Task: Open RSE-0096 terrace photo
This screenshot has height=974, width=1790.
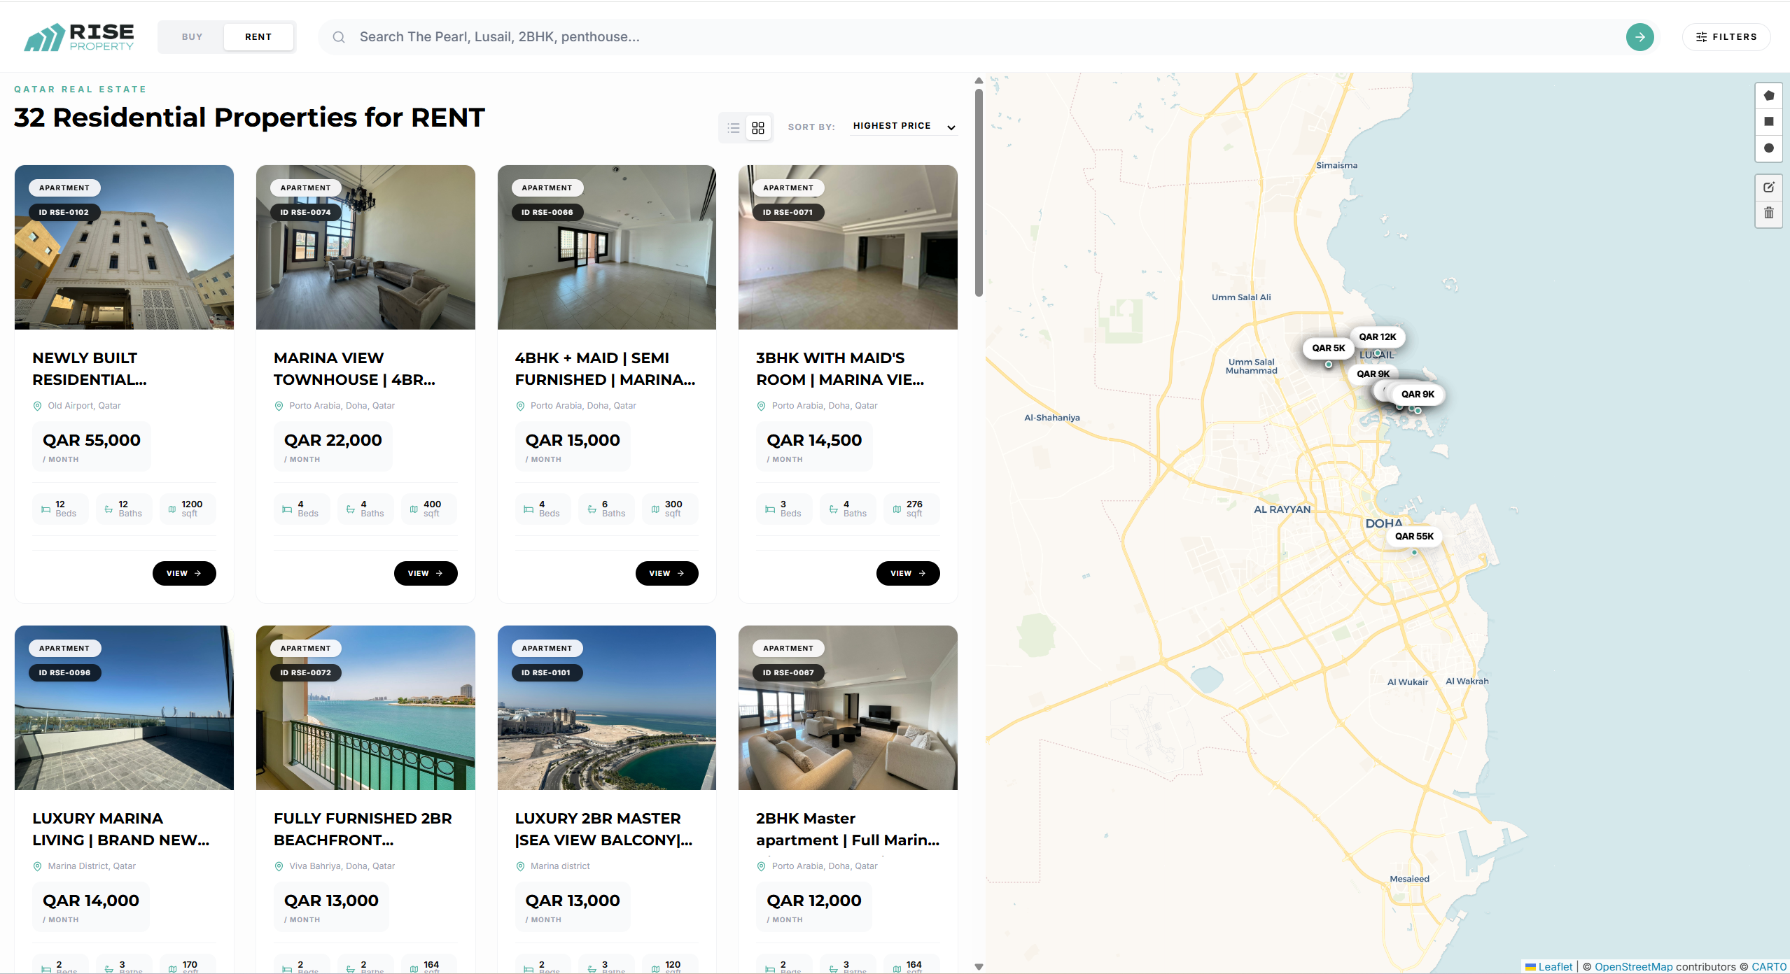Action: click(124, 707)
